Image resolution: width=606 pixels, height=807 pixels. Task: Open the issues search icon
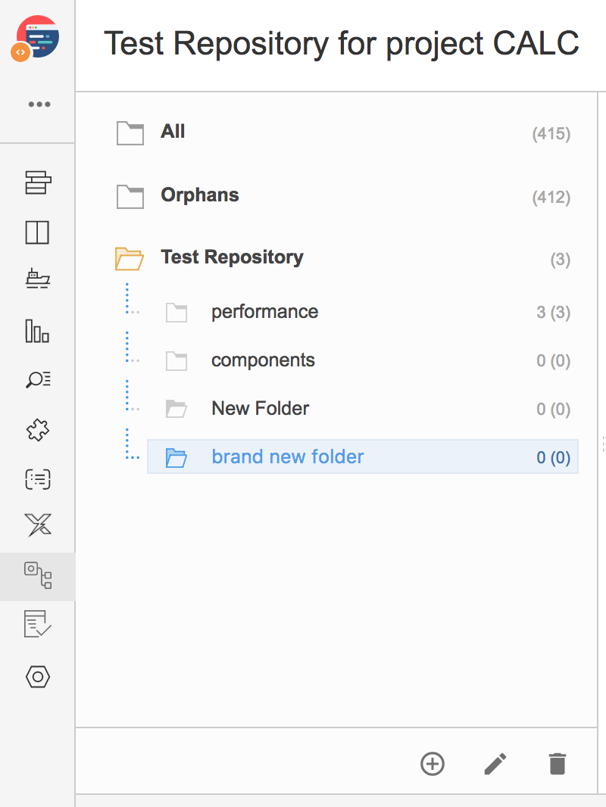pos(38,380)
